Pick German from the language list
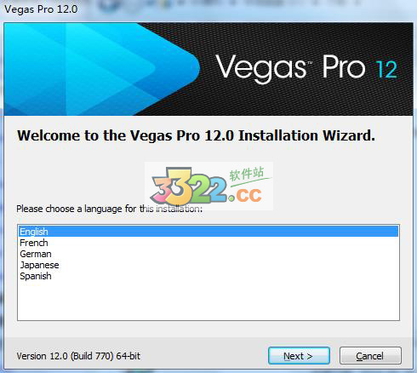The height and width of the screenshot is (373, 417). [36, 254]
